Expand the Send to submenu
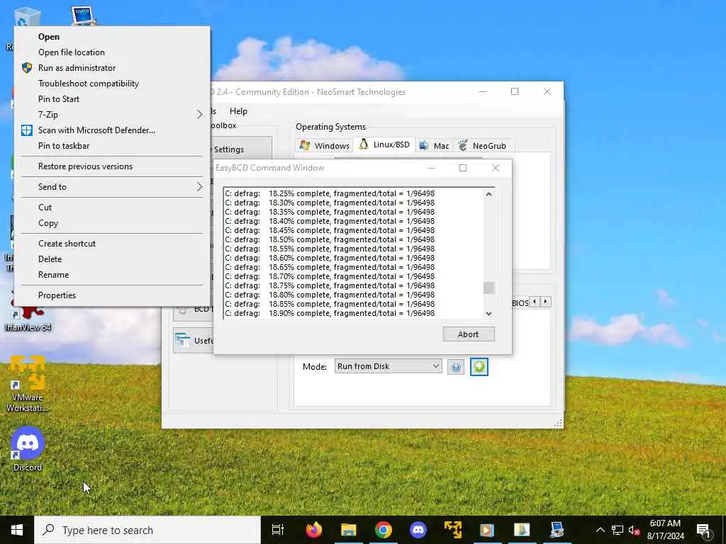 point(112,187)
